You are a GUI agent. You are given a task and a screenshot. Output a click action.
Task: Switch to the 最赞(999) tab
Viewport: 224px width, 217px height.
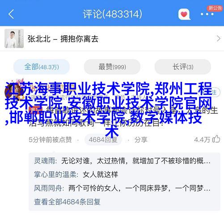pyautogui.click(x=112, y=67)
